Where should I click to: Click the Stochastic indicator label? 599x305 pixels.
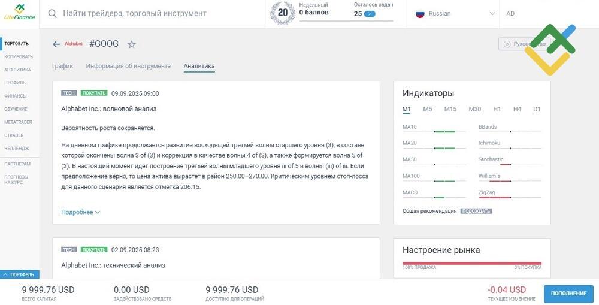[x=491, y=159]
